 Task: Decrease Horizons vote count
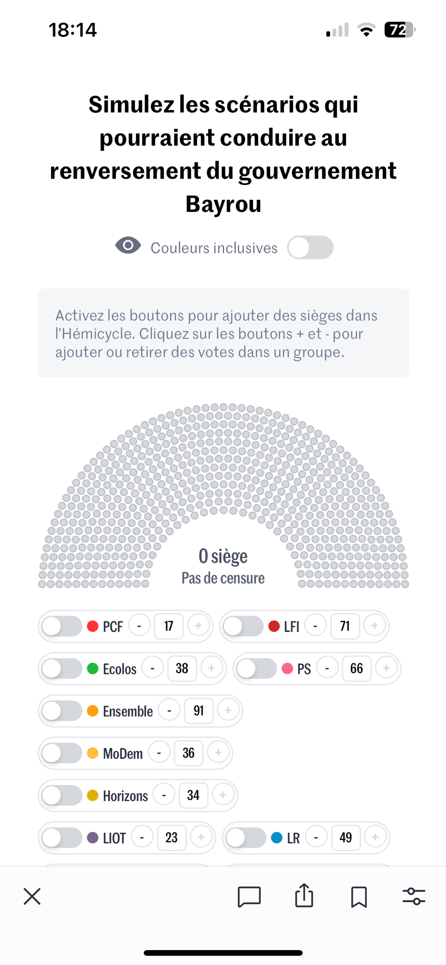pos(164,795)
